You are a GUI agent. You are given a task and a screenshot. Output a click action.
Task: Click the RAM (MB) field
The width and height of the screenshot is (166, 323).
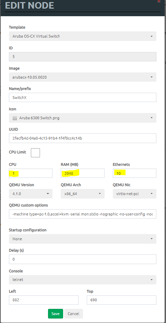(83, 173)
